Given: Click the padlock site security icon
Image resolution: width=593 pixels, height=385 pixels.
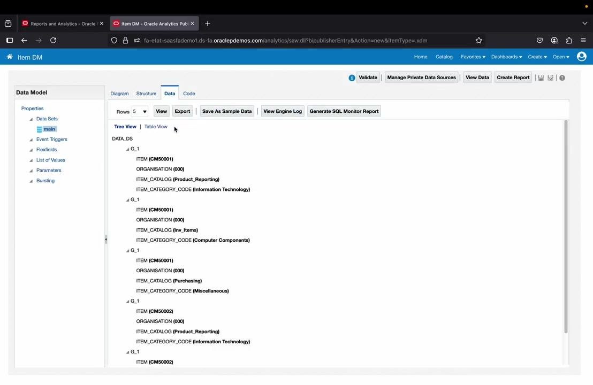Looking at the screenshot, I should click(125, 41).
